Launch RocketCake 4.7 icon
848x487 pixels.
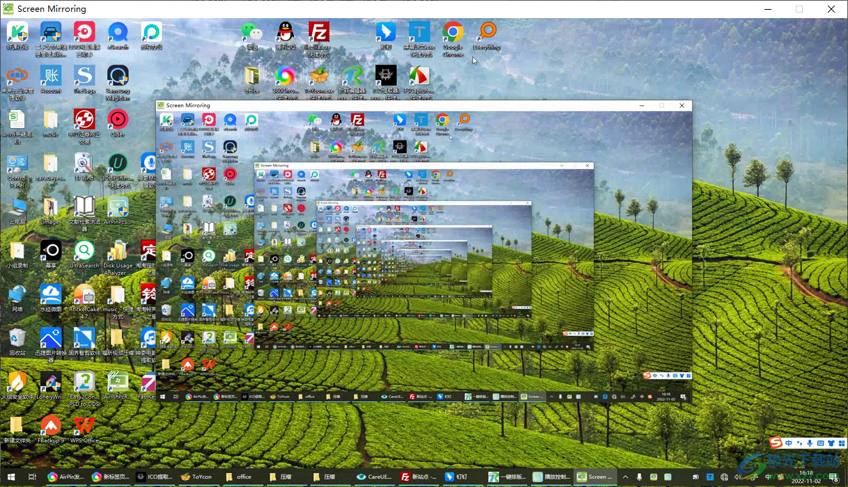(84, 294)
